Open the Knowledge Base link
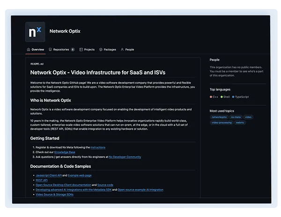This screenshot has height=217, width=281. [x=65, y=152]
